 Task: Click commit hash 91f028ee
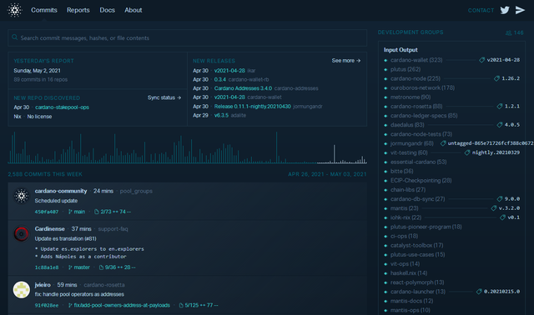tap(47, 306)
